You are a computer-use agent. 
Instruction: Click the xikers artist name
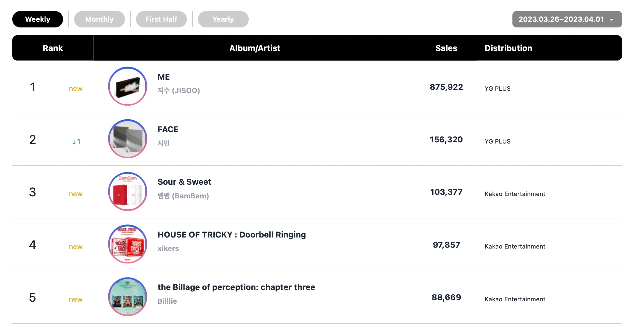[x=168, y=249]
